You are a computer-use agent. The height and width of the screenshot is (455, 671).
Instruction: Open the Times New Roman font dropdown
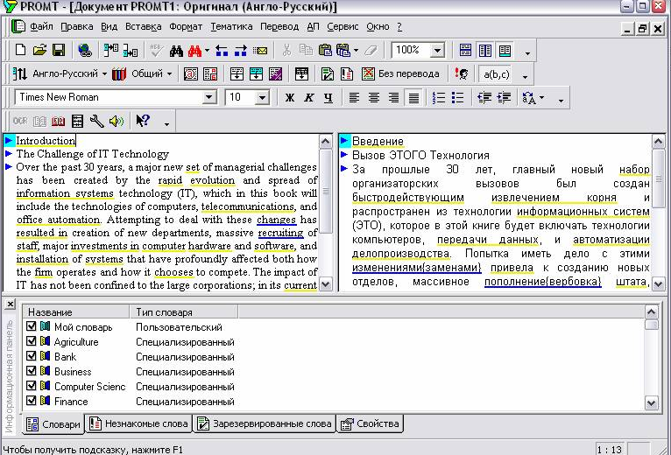pos(209,98)
